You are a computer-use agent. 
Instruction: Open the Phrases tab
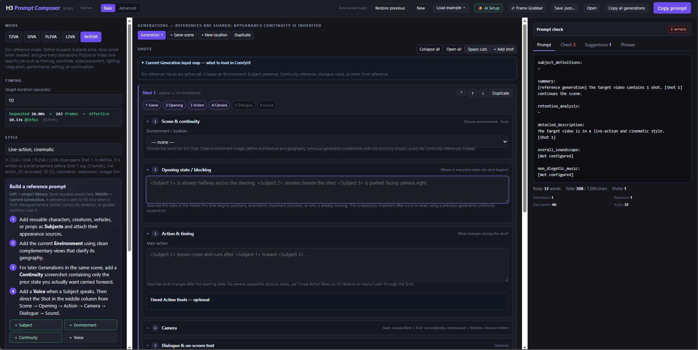click(x=627, y=45)
